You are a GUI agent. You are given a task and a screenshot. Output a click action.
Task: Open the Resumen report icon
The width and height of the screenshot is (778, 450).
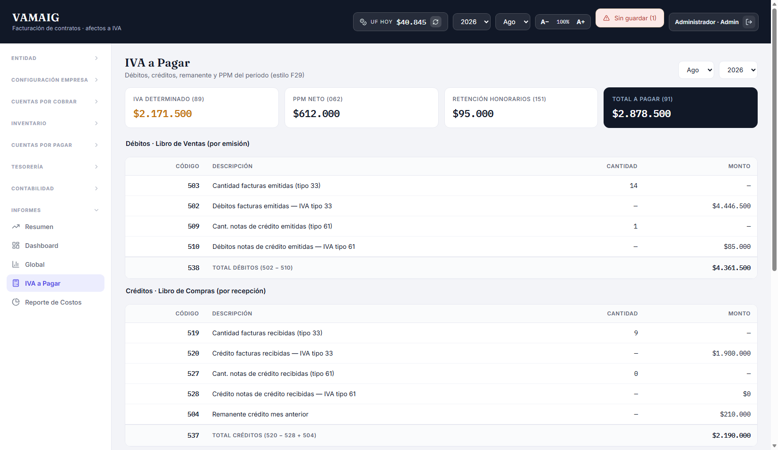click(16, 227)
